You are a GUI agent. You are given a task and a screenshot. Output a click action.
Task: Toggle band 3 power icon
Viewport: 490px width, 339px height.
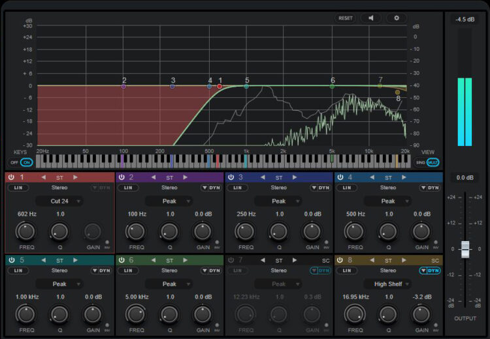231,177
